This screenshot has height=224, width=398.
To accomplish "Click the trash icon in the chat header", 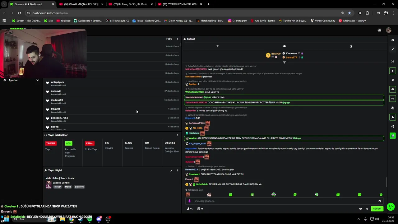I will click(217, 46).
